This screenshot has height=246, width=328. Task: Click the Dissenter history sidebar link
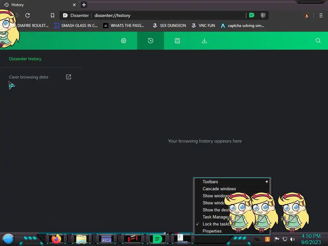25,59
